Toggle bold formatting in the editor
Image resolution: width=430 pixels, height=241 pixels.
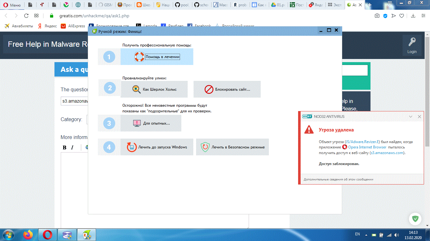tap(65, 147)
